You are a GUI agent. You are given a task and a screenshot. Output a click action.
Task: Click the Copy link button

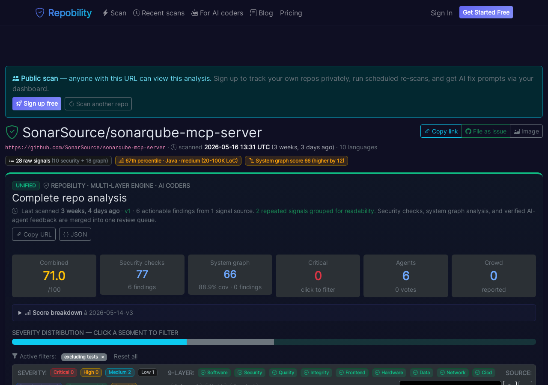coord(441,131)
